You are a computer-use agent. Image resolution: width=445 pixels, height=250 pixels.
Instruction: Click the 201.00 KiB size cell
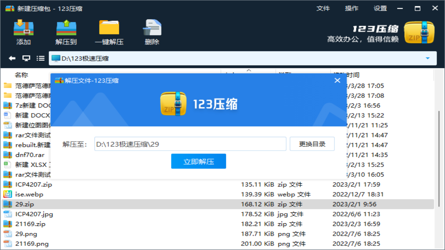click(x=258, y=244)
